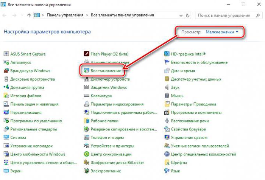Click the Звук speaker icon

[x=167, y=87]
